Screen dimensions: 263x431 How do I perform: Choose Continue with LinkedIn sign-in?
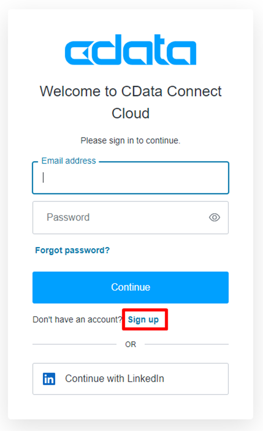click(x=131, y=379)
